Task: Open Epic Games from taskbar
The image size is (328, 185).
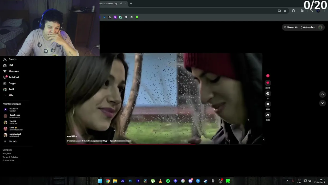Action: tap(213, 181)
